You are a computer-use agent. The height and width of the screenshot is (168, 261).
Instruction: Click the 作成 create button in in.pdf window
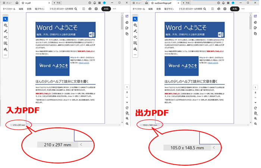57,3
